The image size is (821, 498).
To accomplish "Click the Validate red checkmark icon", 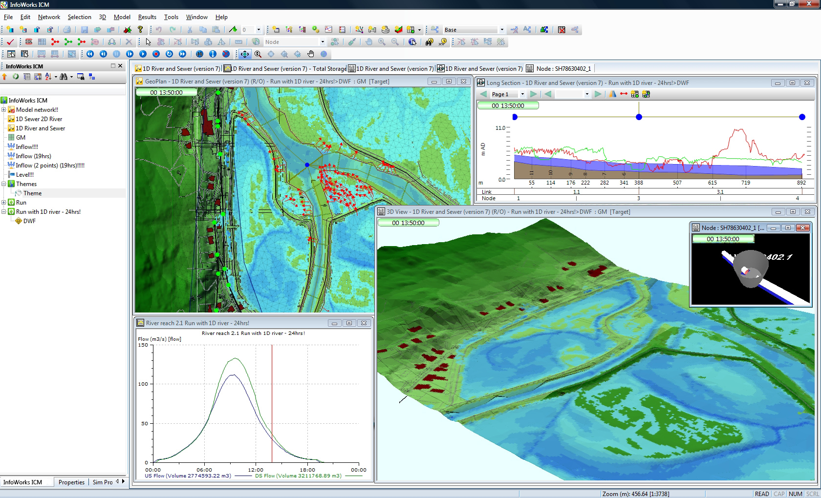I will click(10, 42).
